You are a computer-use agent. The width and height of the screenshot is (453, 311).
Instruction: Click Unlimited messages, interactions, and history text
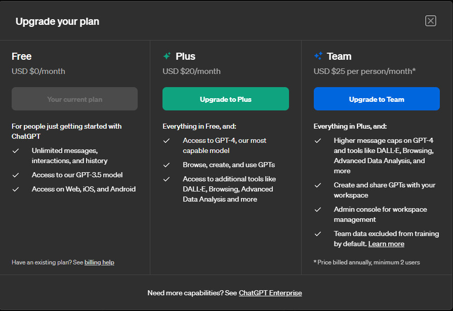pos(70,156)
